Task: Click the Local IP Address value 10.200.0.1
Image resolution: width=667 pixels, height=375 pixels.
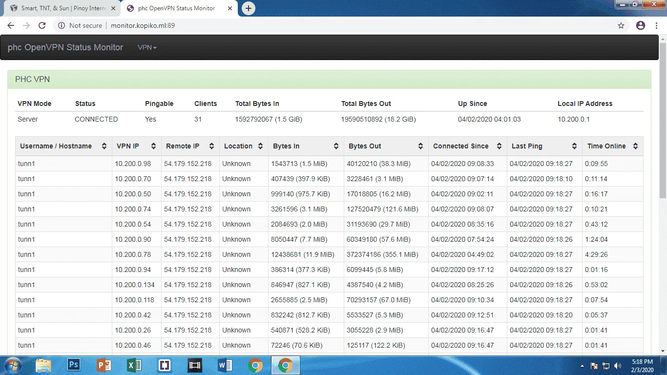Action: [x=574, y=119]
